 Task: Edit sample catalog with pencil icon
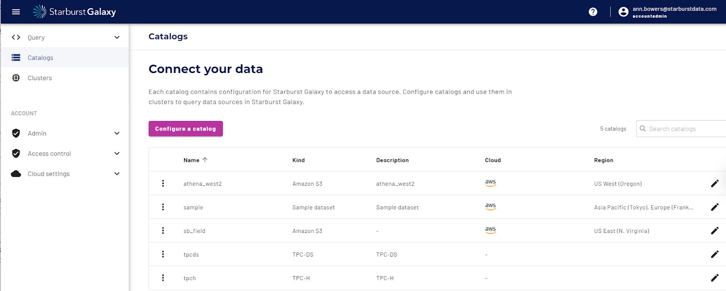pyautogui.click(x=715, y=207)
